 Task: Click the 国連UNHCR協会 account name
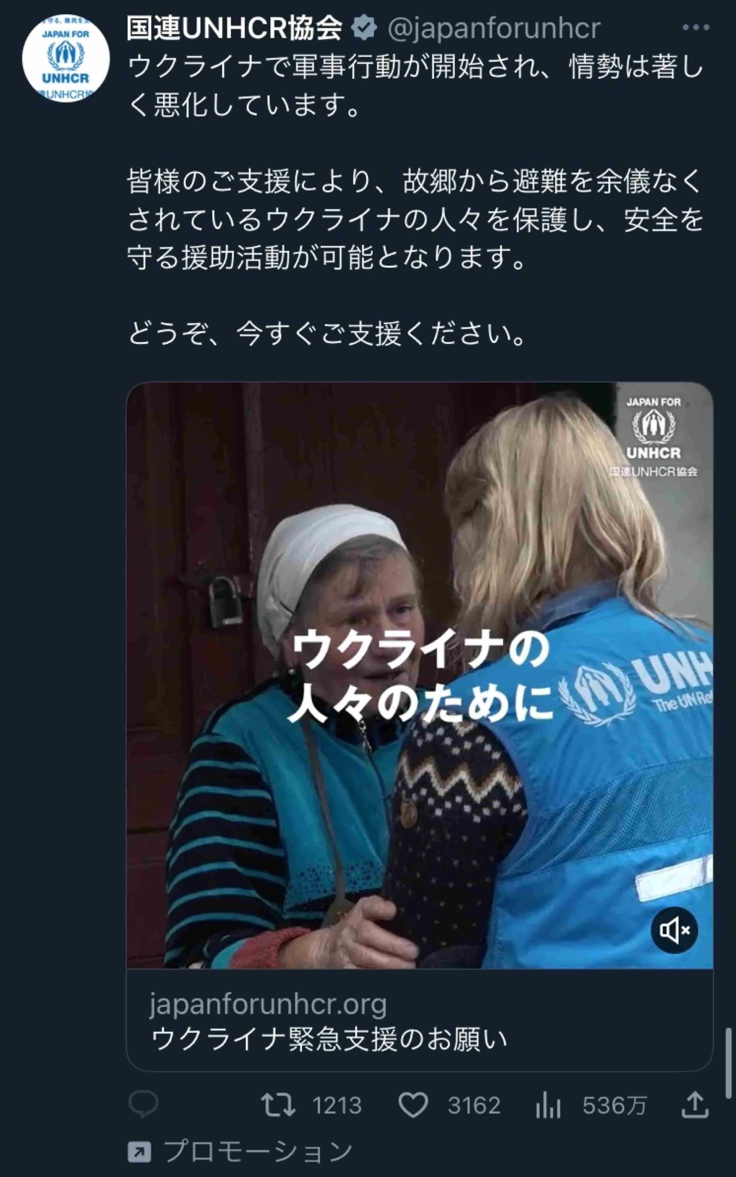coord(234,28)
